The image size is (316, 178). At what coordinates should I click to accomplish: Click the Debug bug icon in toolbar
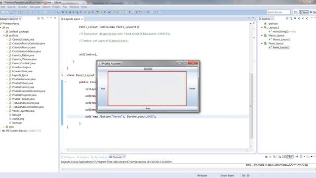point(63,12)
